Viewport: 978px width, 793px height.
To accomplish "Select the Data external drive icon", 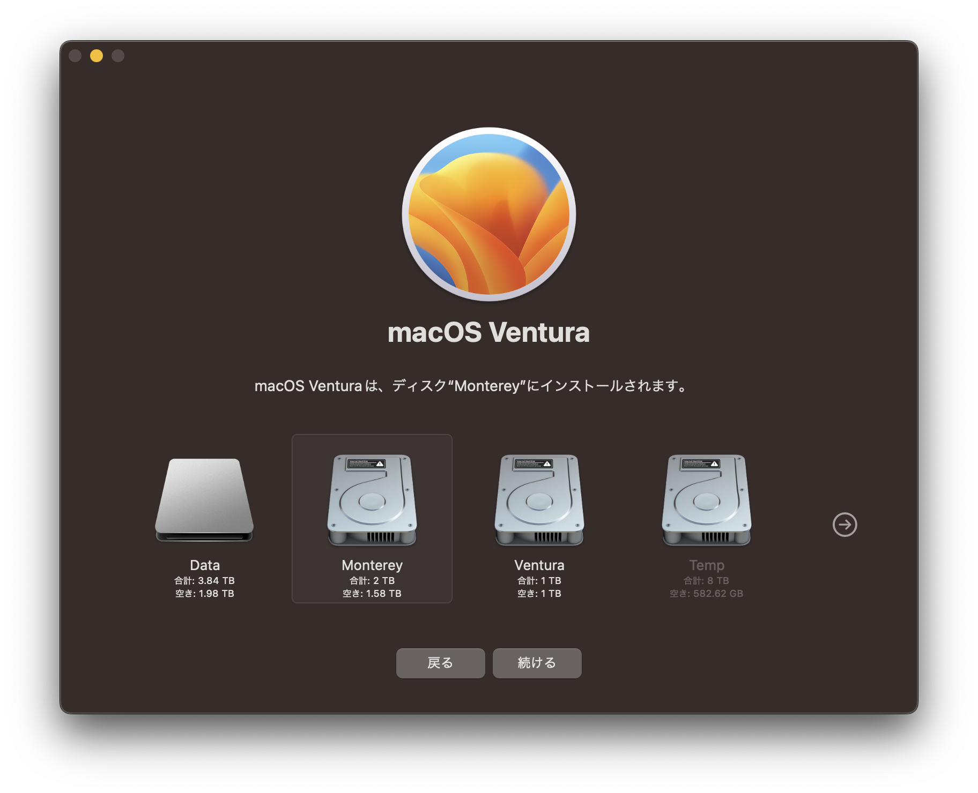I will 204,500.
